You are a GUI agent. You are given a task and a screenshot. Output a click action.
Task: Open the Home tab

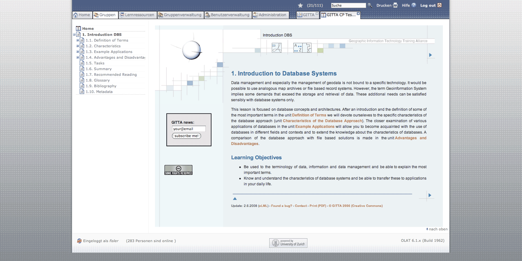tap(82, 15)
